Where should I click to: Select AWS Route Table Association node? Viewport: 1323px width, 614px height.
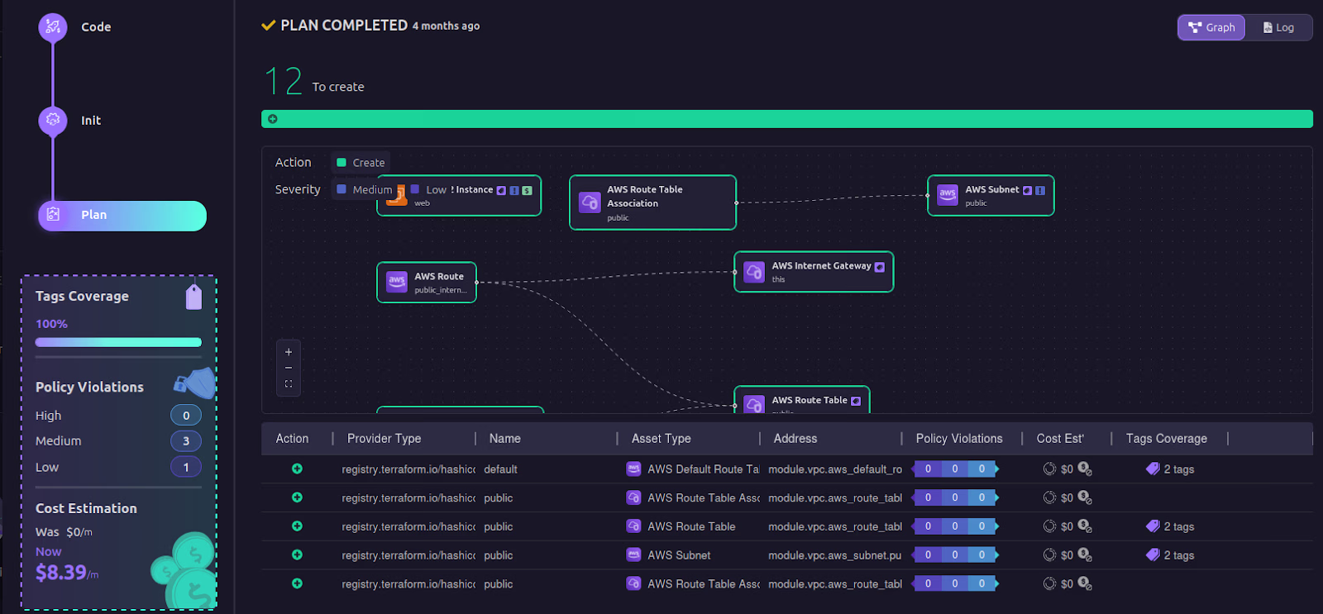652,202
